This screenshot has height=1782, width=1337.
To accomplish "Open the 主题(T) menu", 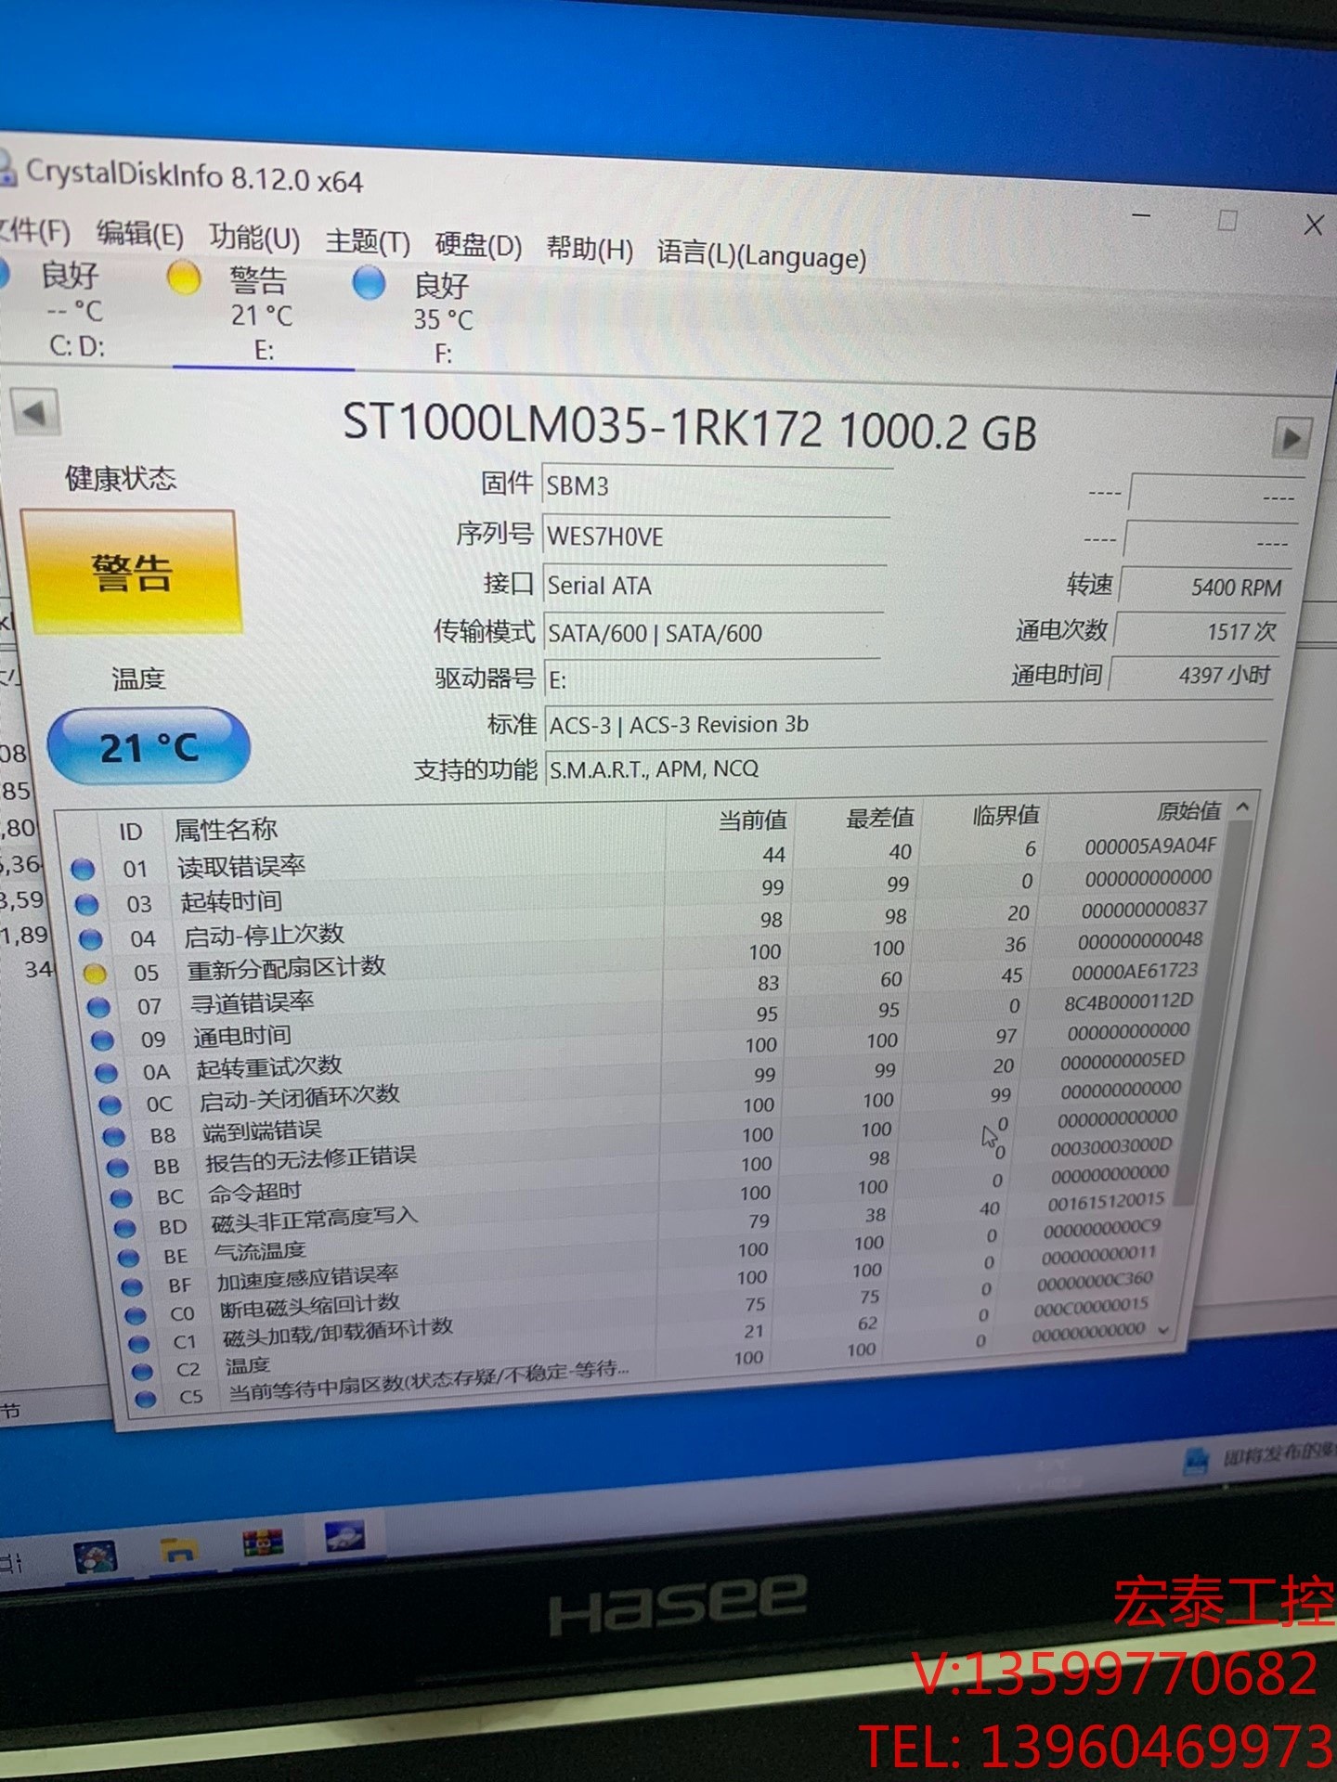I will [367, 242].
